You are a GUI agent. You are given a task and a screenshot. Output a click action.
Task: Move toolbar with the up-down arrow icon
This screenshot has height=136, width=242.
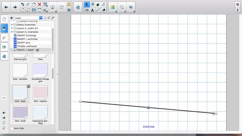pos(237,10)
